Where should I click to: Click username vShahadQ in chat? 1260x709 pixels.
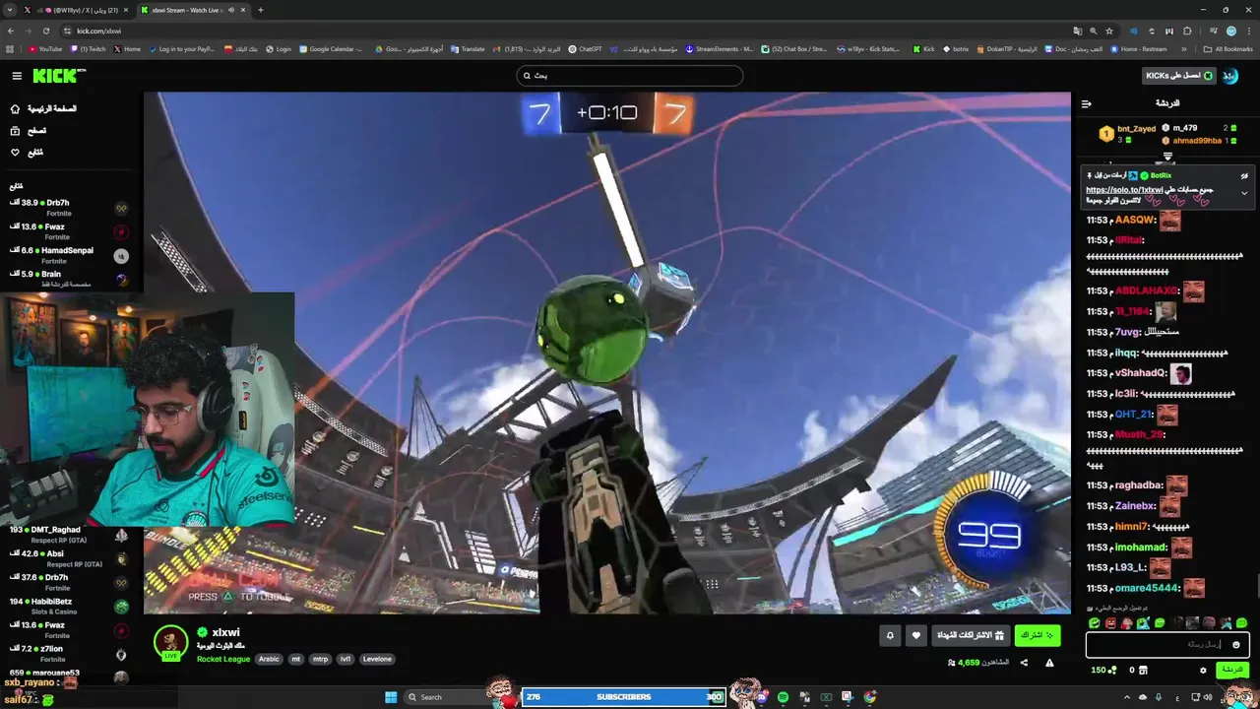coord(1140,373)
